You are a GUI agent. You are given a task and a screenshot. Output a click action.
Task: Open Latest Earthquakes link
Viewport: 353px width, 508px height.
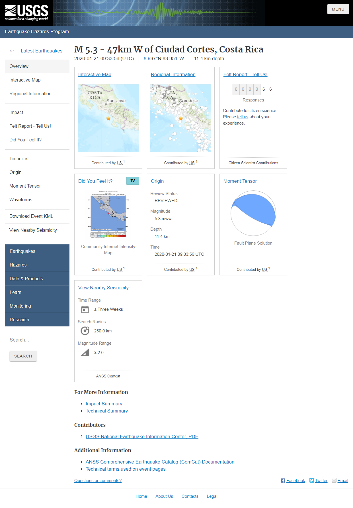[42, 51]
